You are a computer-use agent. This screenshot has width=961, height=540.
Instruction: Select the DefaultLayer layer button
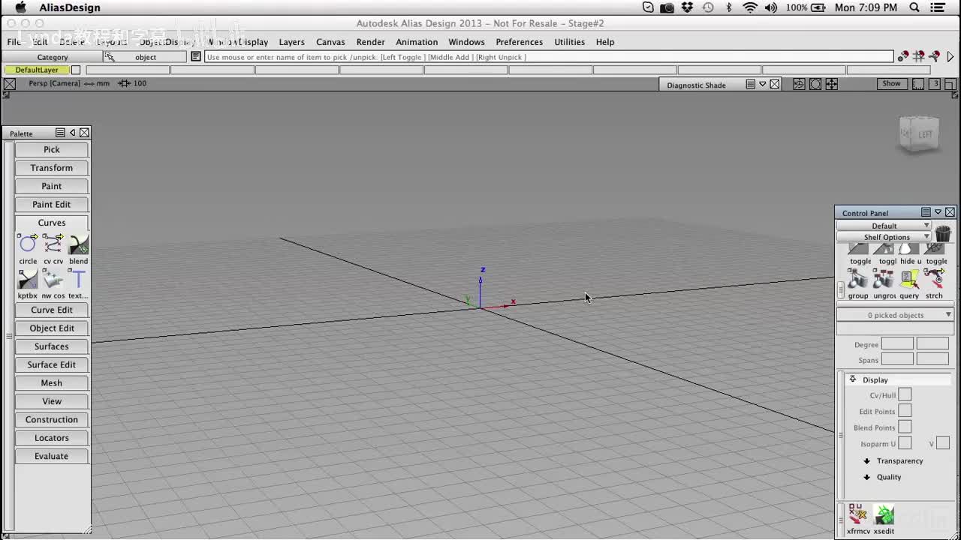37,70
